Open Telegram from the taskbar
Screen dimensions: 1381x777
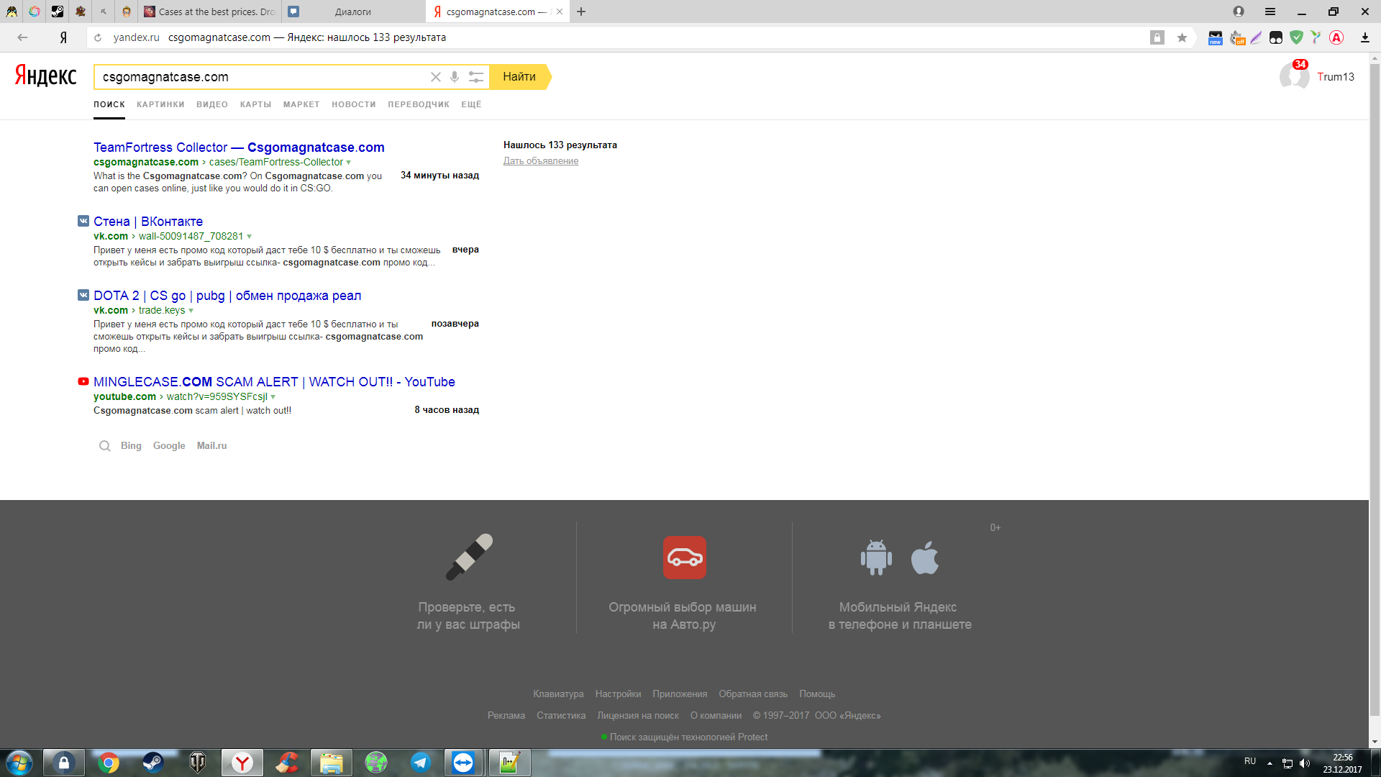pos(420,763)
